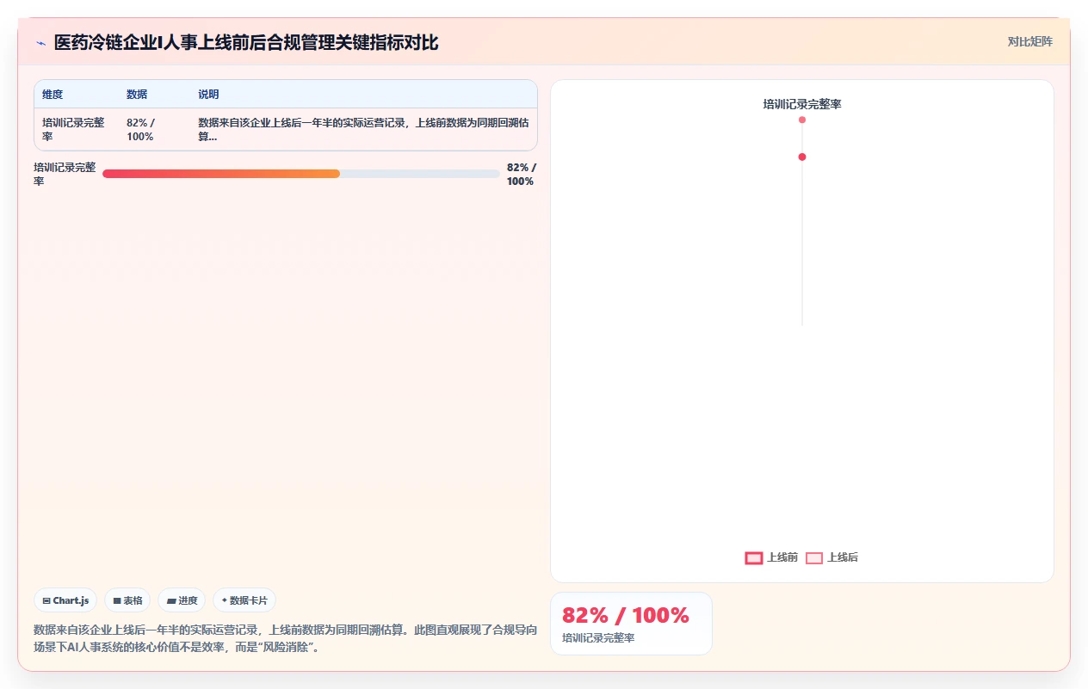This screenshot has width=1088, height=689.
Task: Click the table description cell text
Action: tap(363, 130)
